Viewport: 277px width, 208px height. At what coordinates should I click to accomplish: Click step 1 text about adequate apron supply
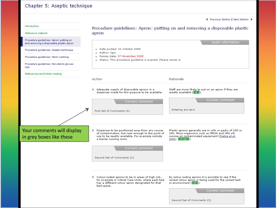[129, 91]
